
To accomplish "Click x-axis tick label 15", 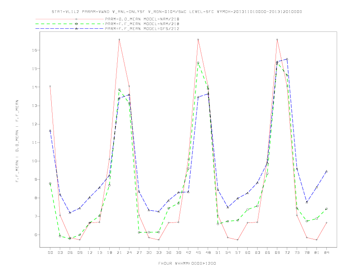I will [99, 253].
